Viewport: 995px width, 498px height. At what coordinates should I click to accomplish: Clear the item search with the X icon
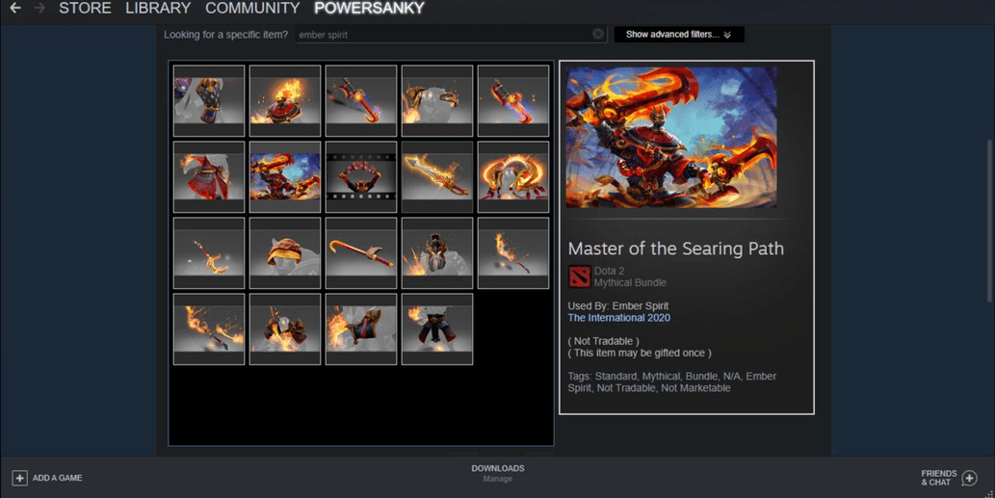pos(598,35)
